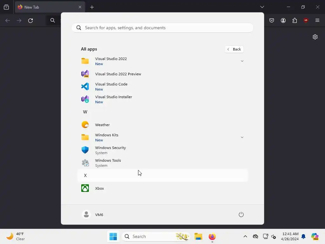Open the notifications bell

coord(303,236)
